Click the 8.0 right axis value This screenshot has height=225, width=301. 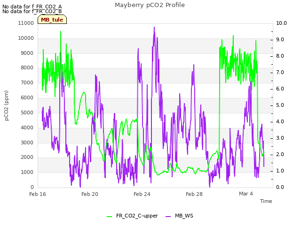pyautogui.click(x=280, y=56)
